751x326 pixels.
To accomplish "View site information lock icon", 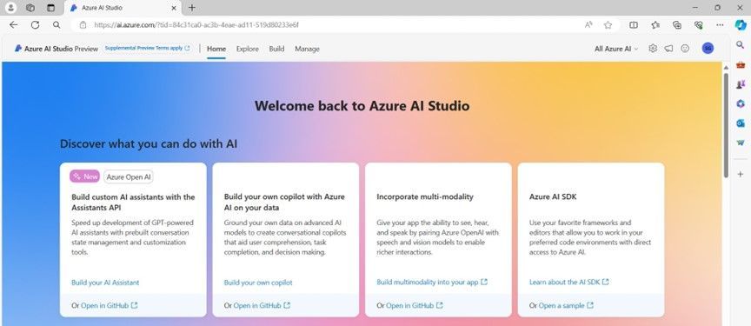I will pyautogui.click(x=83, y=25).
